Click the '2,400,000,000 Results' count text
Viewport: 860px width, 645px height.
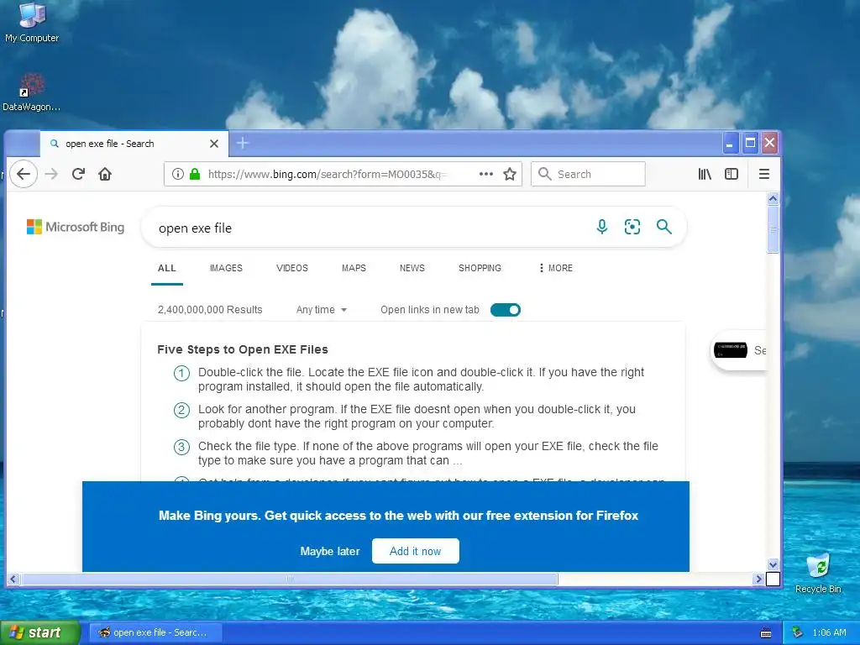pos(210,310)
